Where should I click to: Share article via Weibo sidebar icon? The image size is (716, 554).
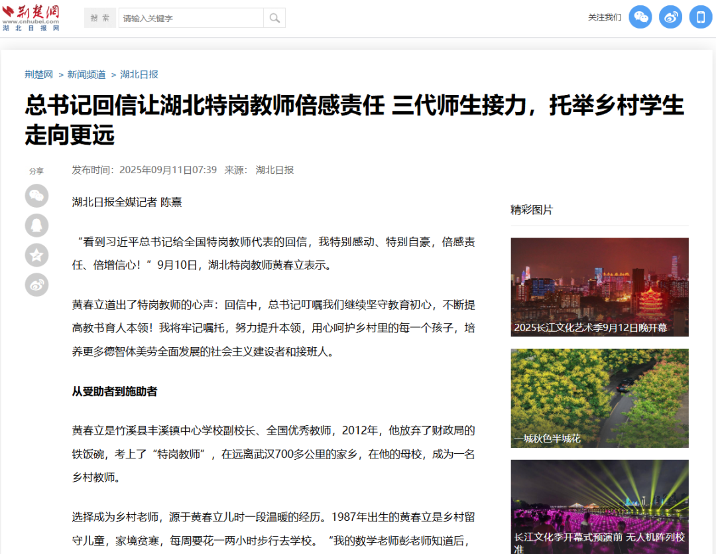[37, 285]
